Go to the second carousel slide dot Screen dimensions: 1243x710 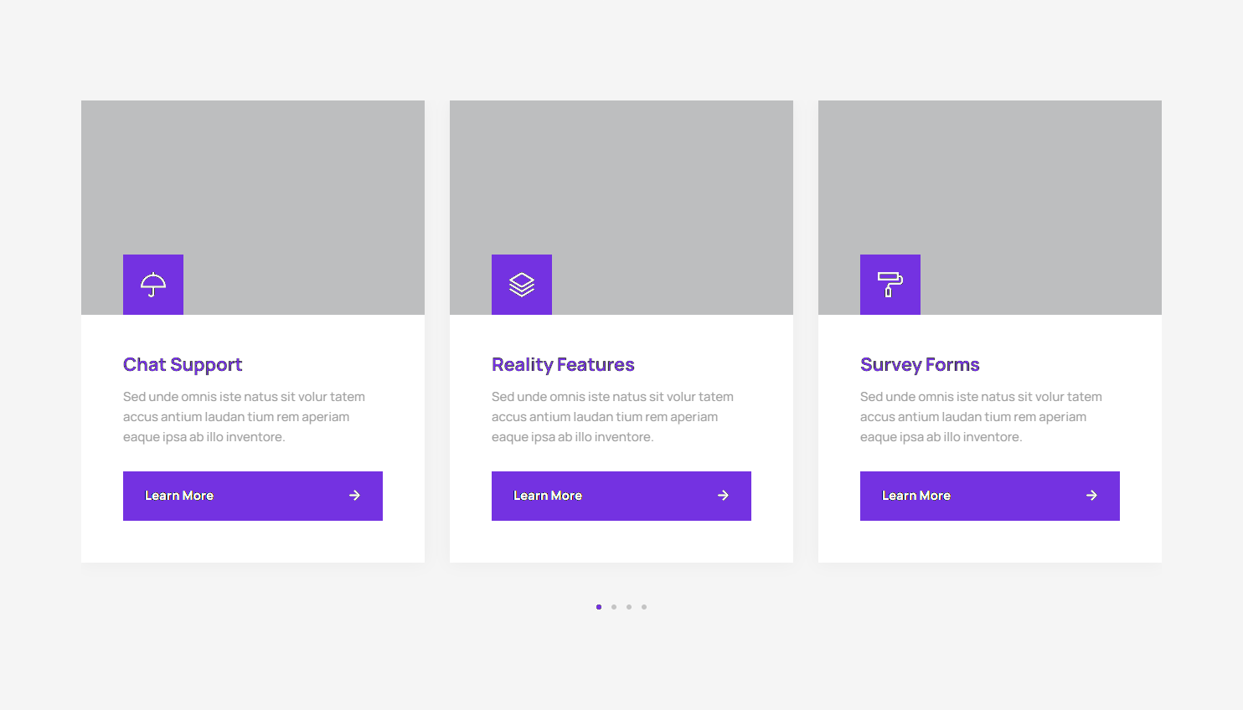point(614,607)
